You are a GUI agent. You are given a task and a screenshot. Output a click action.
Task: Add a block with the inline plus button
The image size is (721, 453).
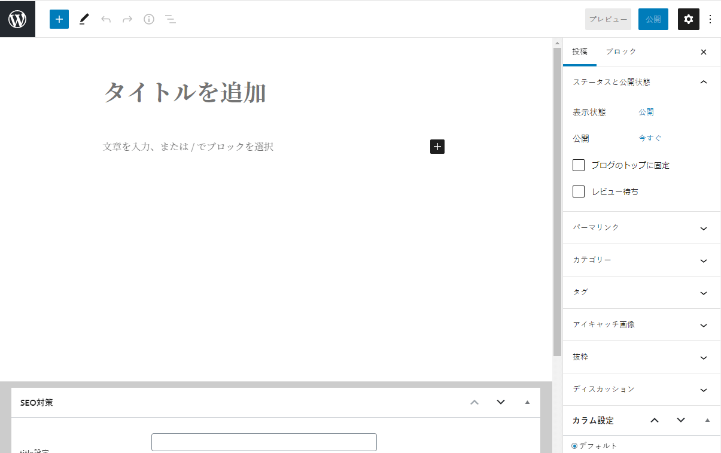[x=437, y=146]
